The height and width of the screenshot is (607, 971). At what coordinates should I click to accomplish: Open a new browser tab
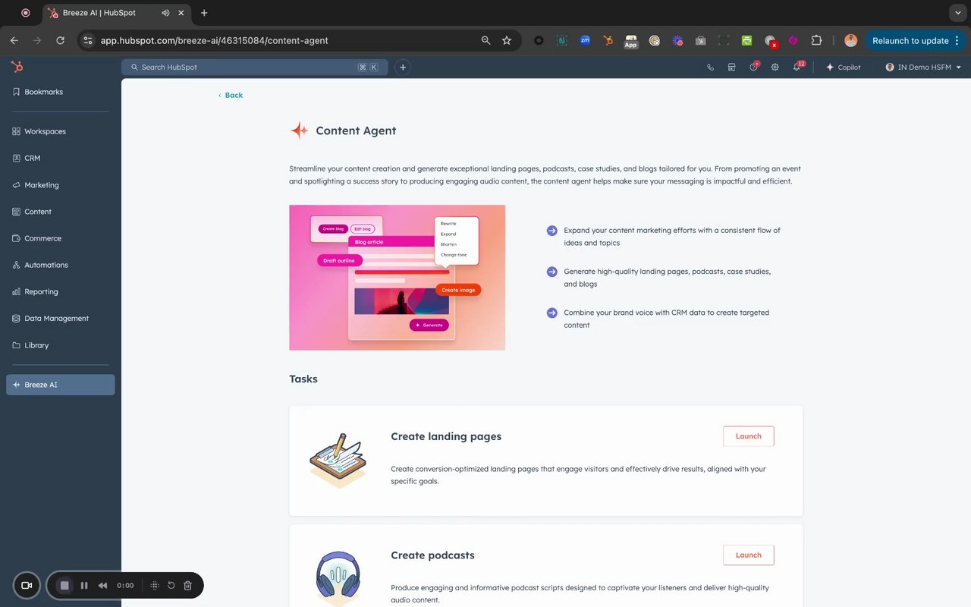click(204, 13)
